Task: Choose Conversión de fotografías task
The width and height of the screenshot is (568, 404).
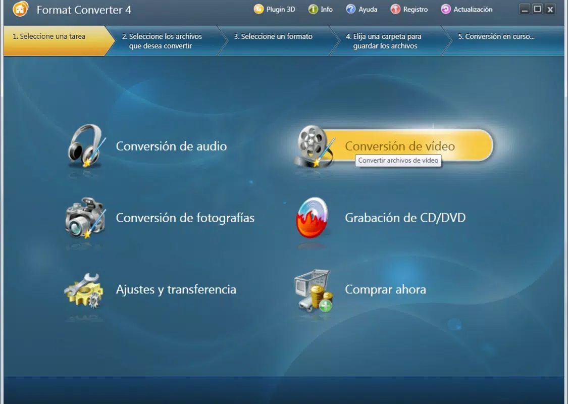Action: [x=185, y=218]
